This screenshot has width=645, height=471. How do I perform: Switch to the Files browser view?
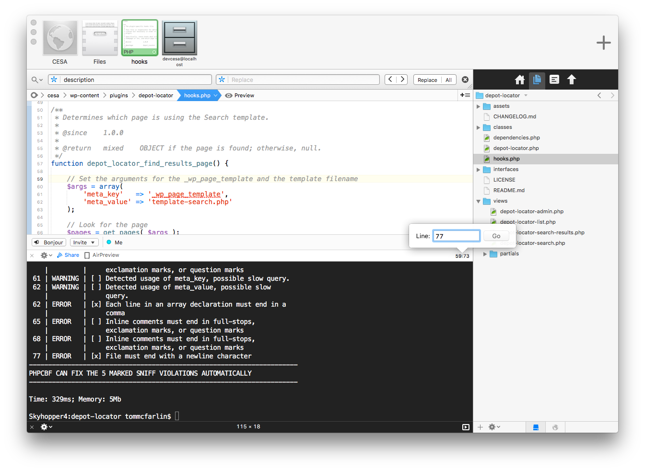point(537,80)
